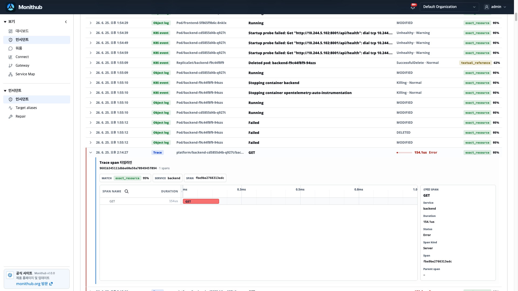Click the span fbe9be2766313edc chip
Image resolution: width=518 pixels, height=291 pixels.
click(205, 178)
